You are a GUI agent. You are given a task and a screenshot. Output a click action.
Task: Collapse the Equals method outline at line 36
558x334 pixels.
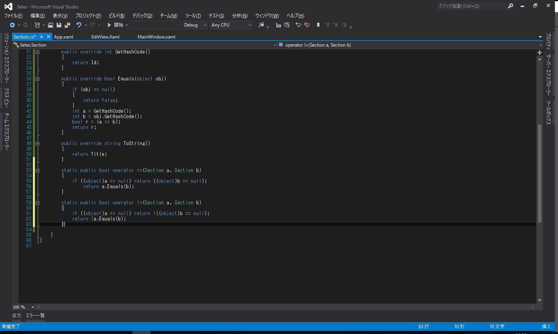click(x=38, y=78)
